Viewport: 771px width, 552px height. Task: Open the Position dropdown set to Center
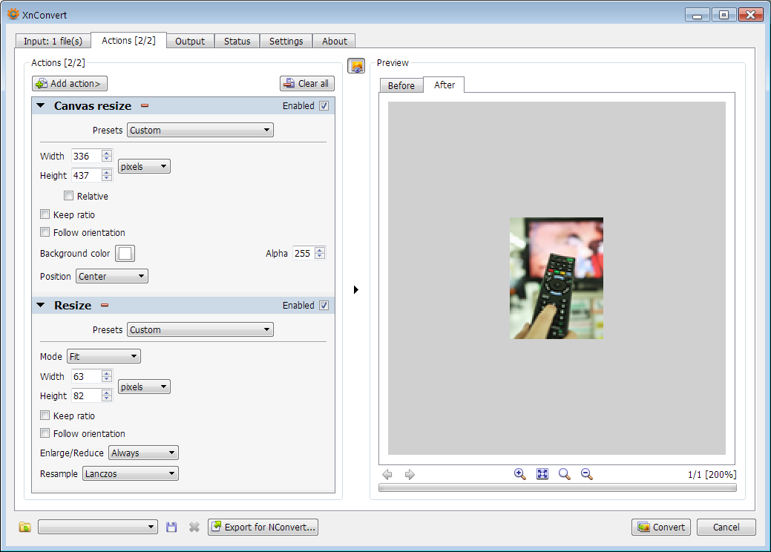112,277
